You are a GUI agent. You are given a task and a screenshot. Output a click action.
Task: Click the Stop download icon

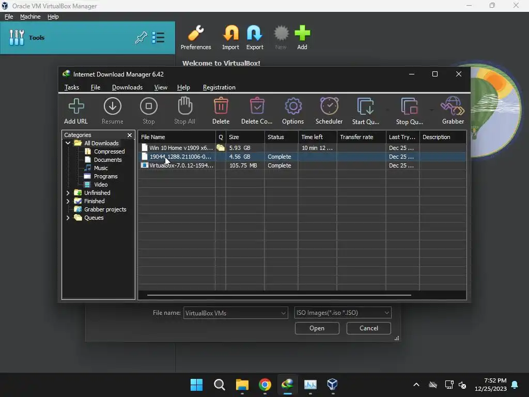coord(148,106)
